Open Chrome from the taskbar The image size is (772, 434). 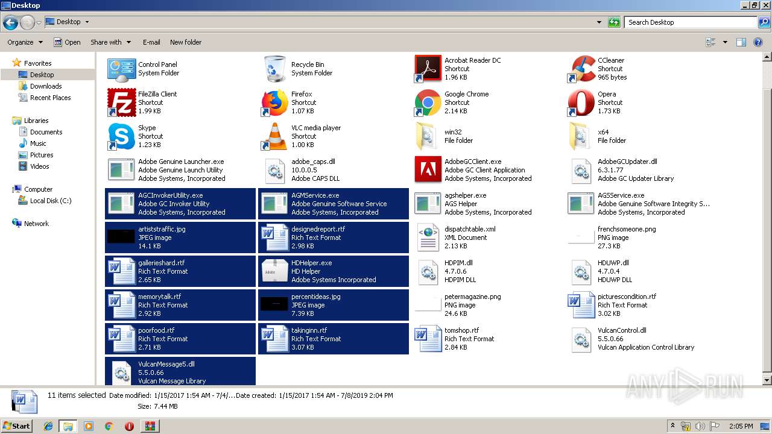(109, 426)
